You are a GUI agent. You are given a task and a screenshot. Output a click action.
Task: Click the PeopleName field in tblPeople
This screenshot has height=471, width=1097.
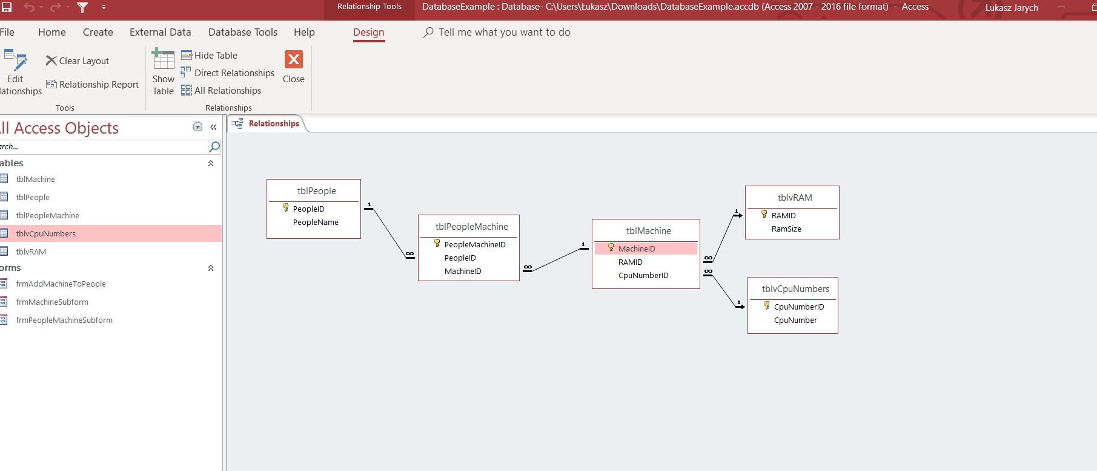[x=316, y=222]
